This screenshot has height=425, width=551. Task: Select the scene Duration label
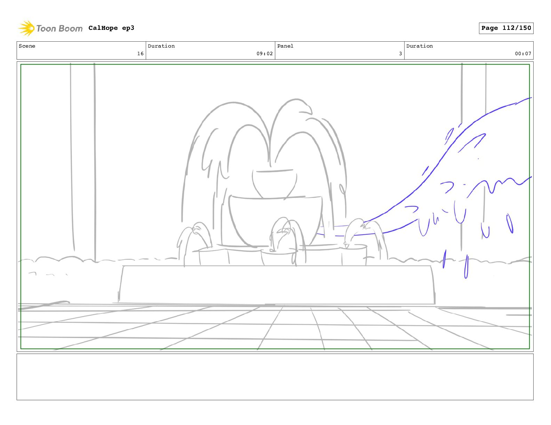(161, 46)
